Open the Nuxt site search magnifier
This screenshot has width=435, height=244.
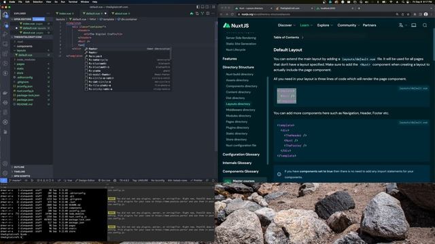(425, 25)
